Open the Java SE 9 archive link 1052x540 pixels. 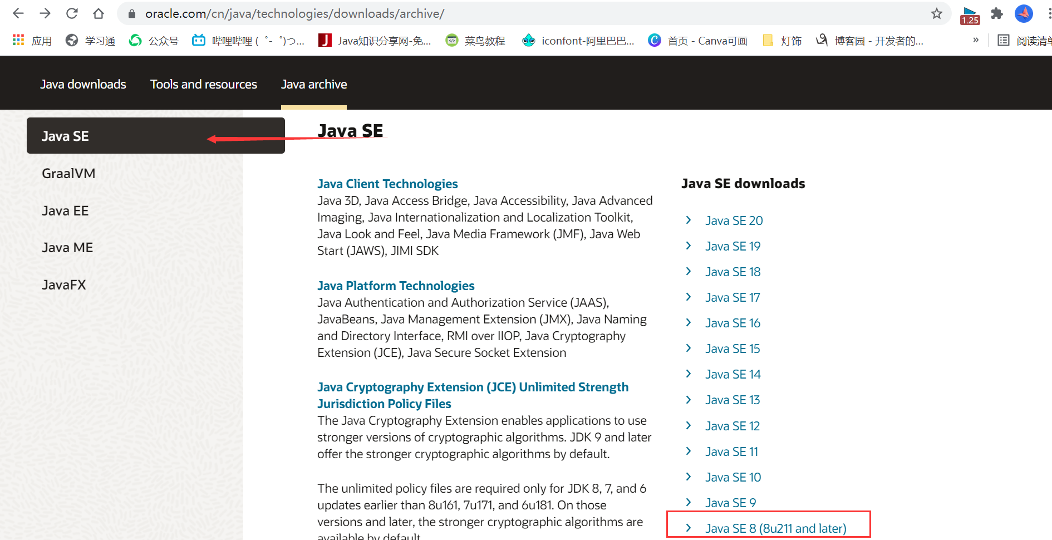[x=731, y=503]
